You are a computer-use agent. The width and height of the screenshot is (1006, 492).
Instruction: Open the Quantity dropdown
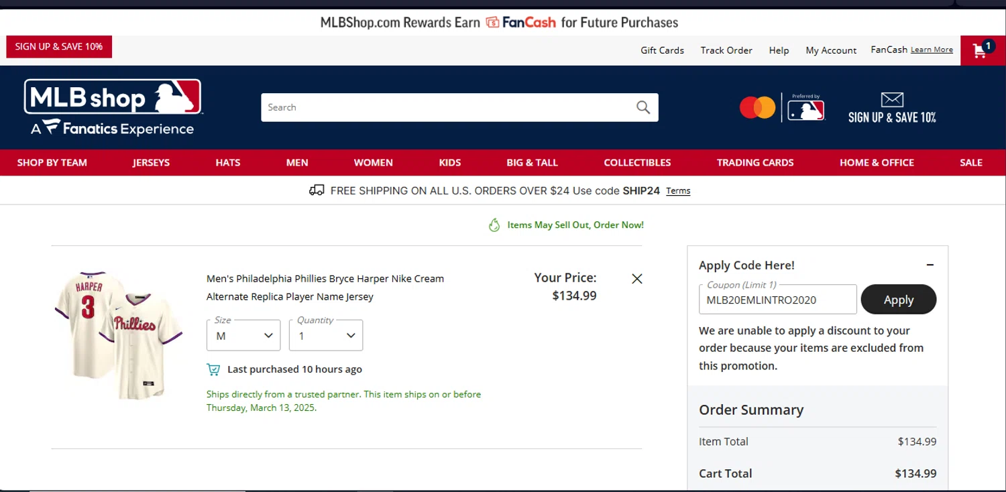pyautogui.click(x=326, y=335)
